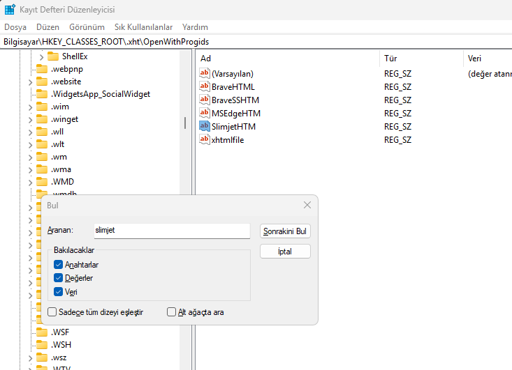512x370 pixels.
Task: Click the .WMD folder icon
Action: (42, 181)
